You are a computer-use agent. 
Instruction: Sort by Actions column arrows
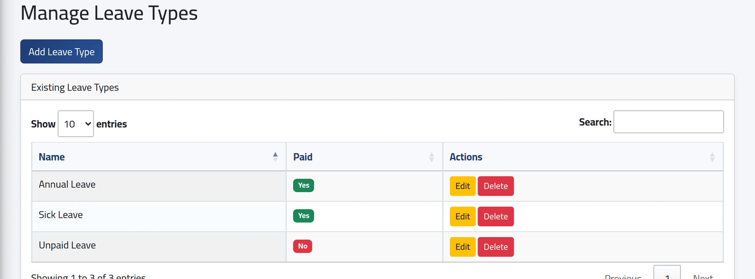click(712, 157)
